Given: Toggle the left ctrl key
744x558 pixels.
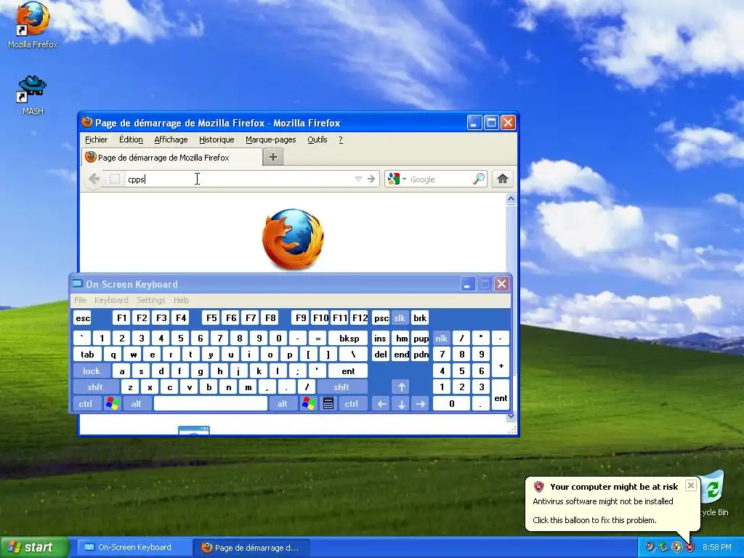Looking at the screenshot, I should [86, 404].
